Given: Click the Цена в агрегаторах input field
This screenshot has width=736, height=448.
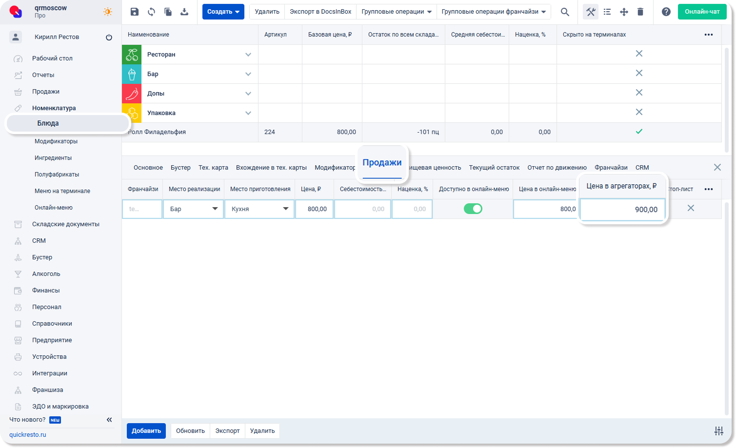Looking at the screenshot, I should [622, 210].
